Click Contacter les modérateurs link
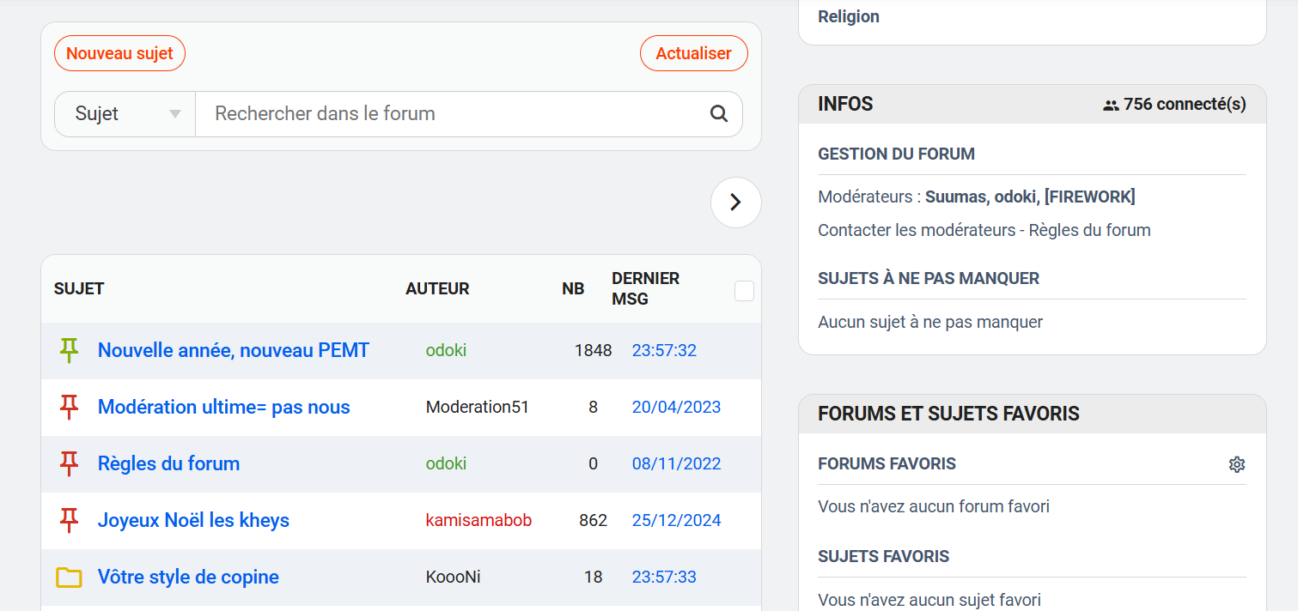The width and height of the screenshot is (1298, 611). click(x=902, y=230)
